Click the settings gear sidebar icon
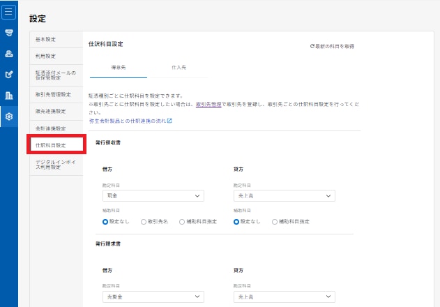 [x=9, y=117]
